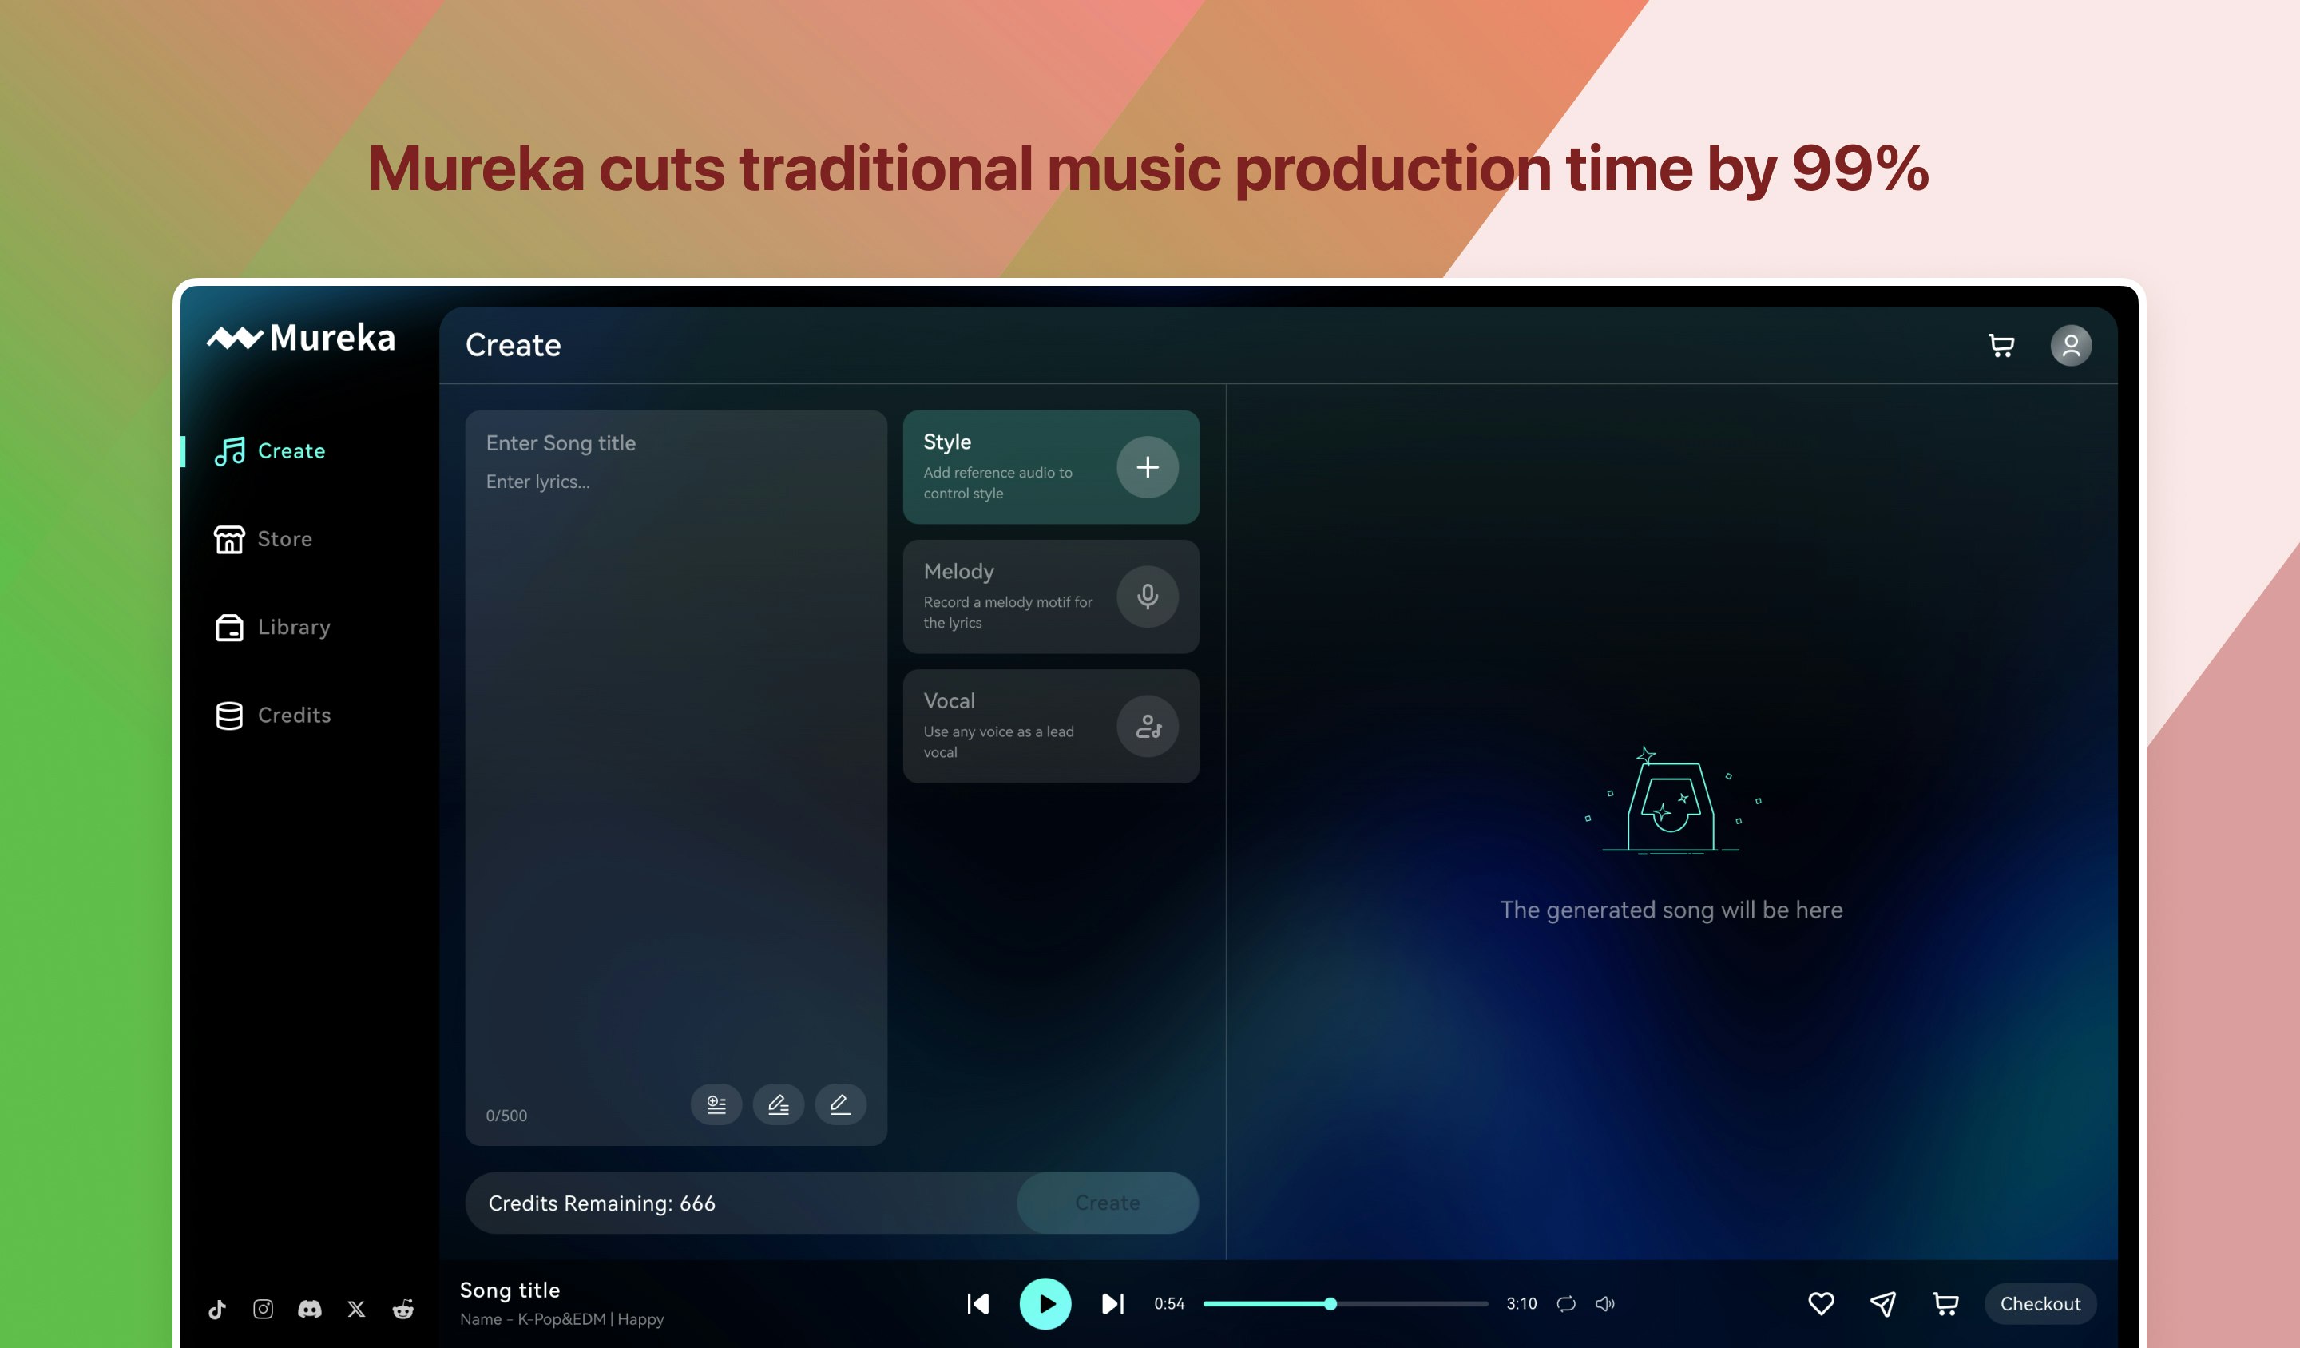This screenshot has height=1348, width=2300.
Task: Click the user profile icon top right
Action: [x=2071, y=343]
